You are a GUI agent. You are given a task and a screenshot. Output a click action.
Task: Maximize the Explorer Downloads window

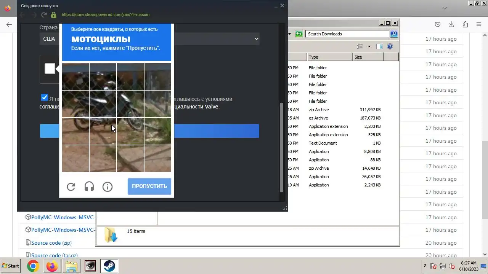point(388,23)
